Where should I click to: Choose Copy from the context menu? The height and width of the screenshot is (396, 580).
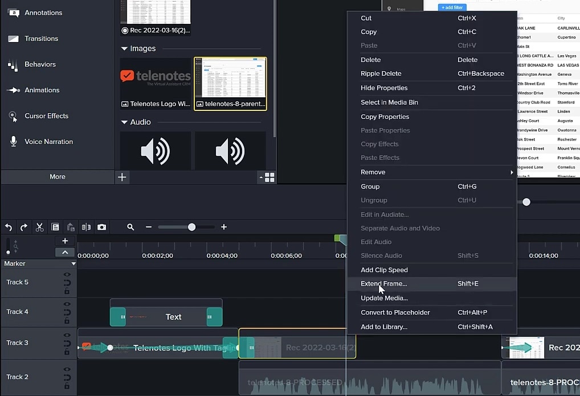431,32
